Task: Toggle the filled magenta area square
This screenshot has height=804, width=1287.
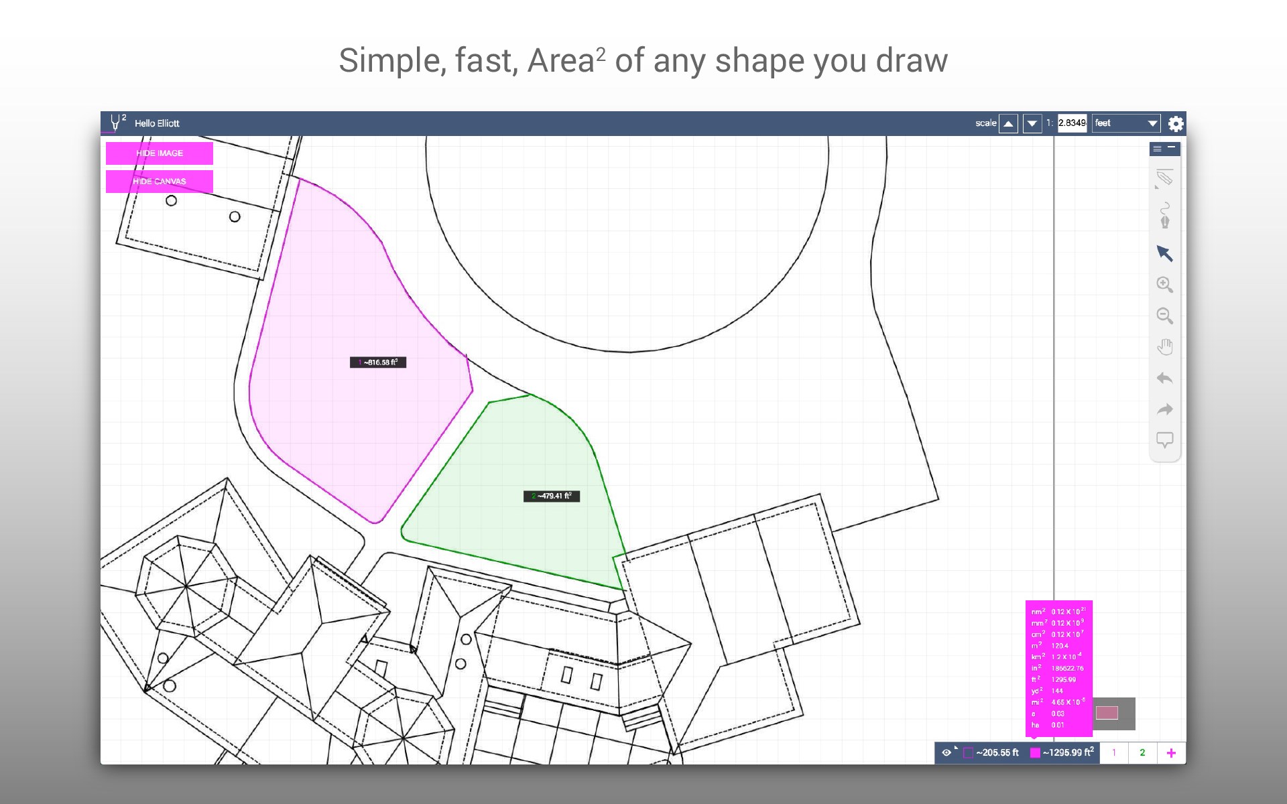Action: point(1035,753)
